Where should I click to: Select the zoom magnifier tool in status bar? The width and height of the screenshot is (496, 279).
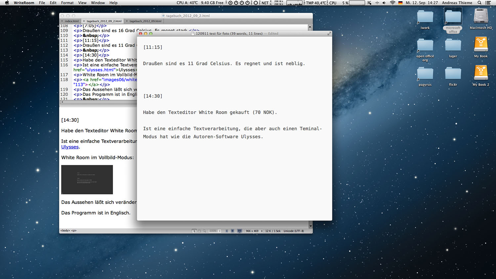click(x=205, y=231)
